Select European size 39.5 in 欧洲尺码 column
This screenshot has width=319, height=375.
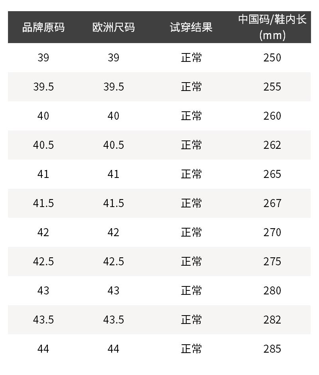pyautogui.click(x=114, y=87)
